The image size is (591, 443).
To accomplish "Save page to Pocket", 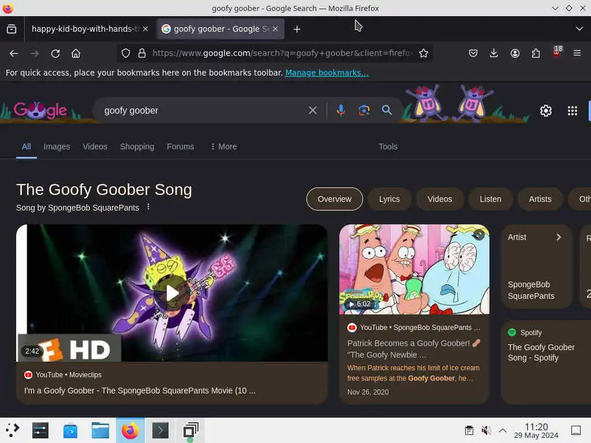I will pyautogui.click(x=473, y=53).
